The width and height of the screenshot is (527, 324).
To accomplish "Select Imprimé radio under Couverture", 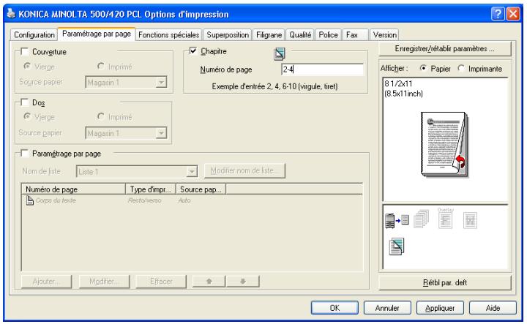I will (100, 66).
